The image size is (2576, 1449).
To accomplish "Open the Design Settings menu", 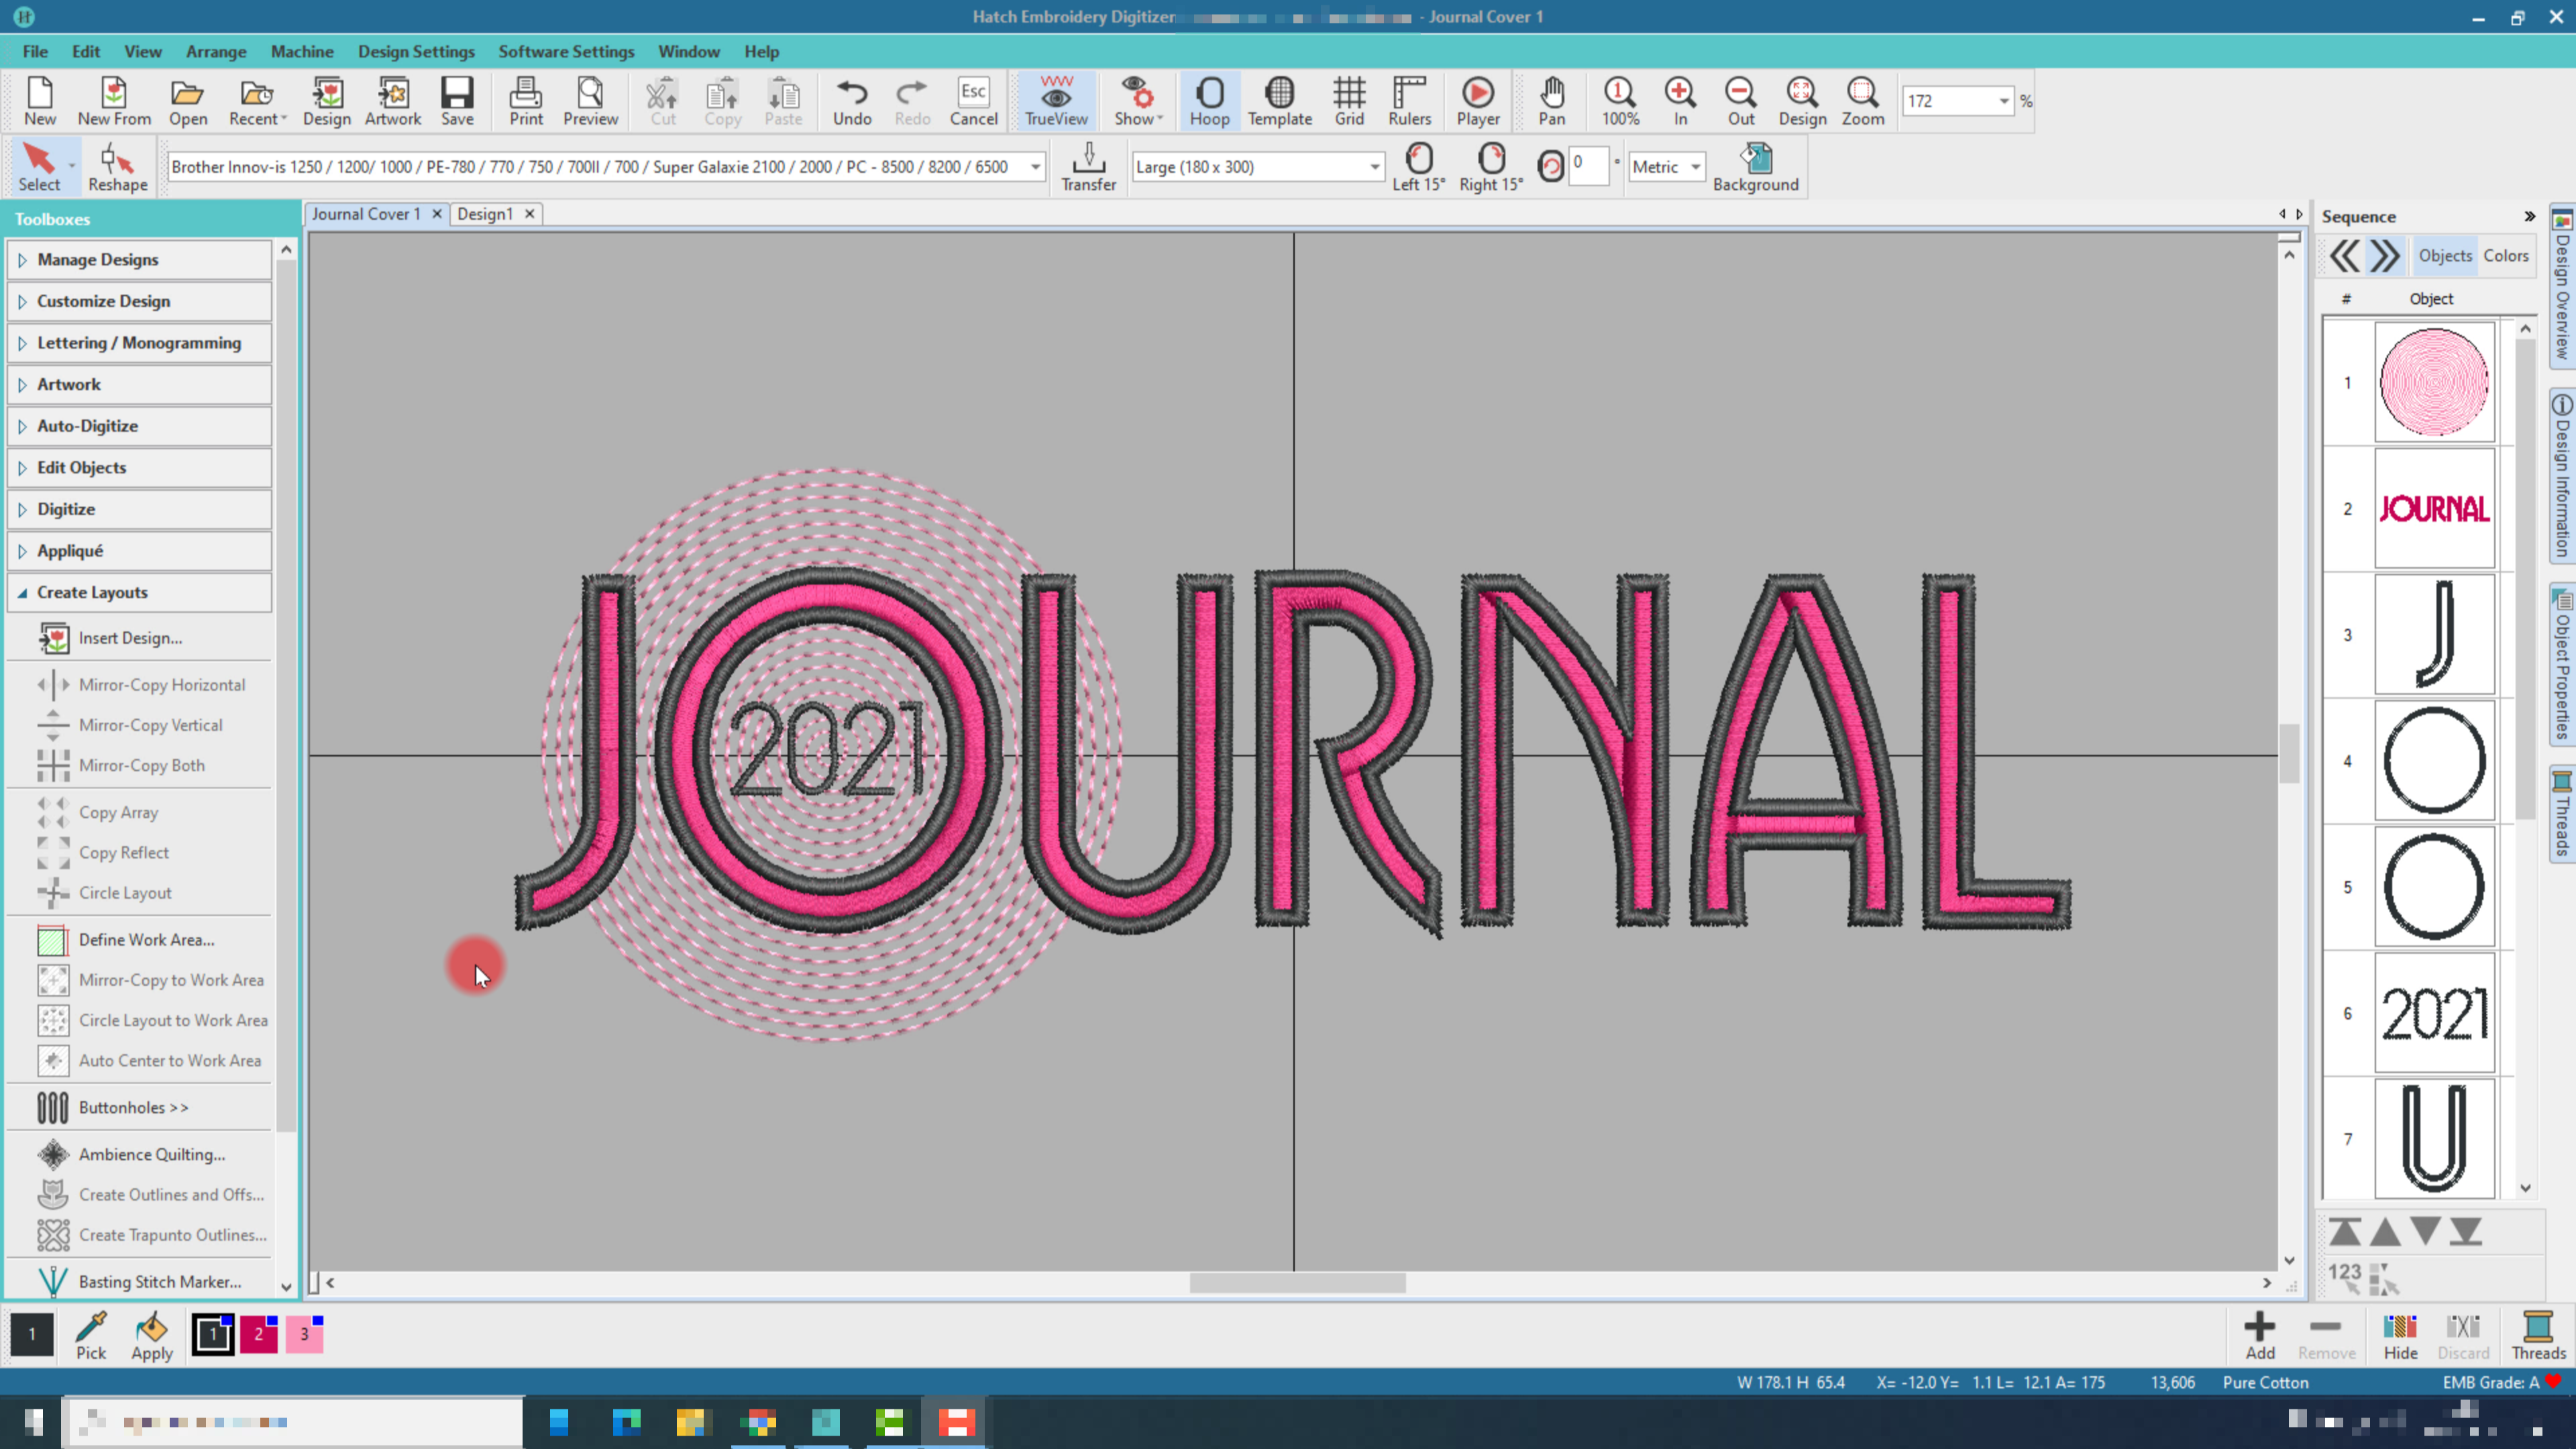I will 416,51.
